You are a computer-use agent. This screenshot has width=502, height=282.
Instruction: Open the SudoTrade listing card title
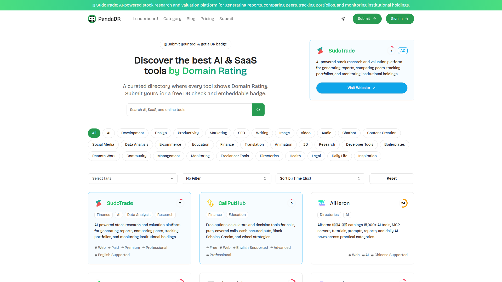point(120,203)
